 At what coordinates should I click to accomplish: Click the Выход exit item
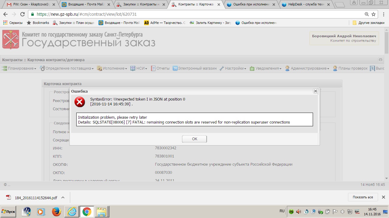click(x=377, y=68)
